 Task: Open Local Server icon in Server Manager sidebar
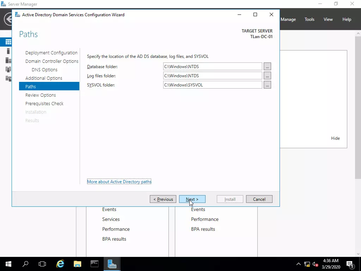[x=8, y=51]
